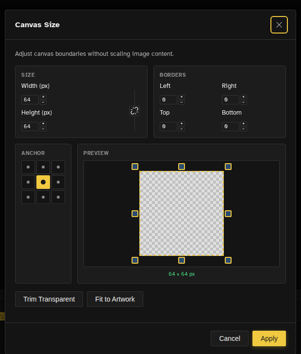
Task: Click the Right border input field
Action: click(231, 100)
